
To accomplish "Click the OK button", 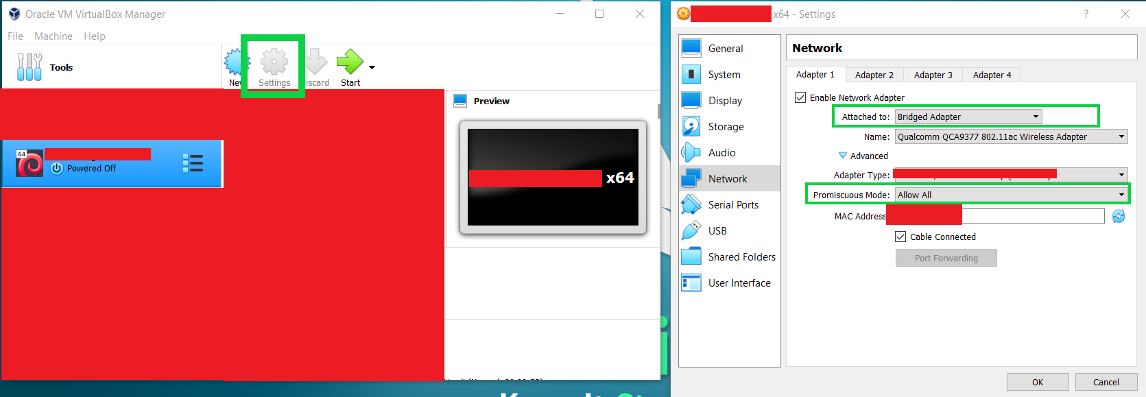I will click(1037, 382).
